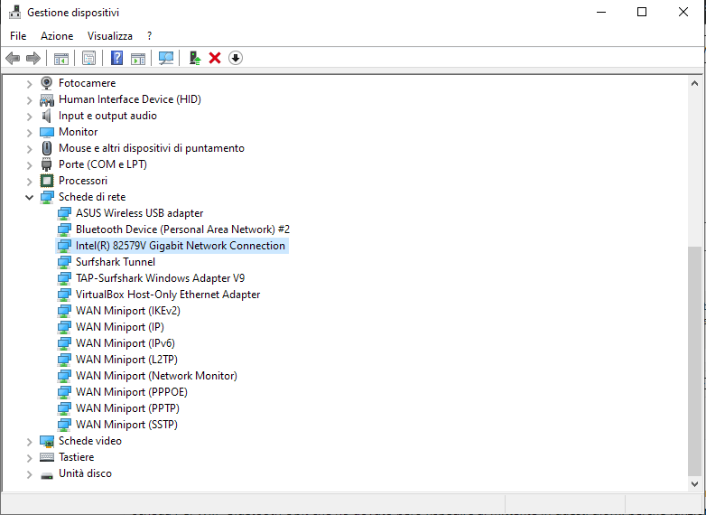Open the Properties toolbar icon
The image size is (706, 515).
pos(88,58)
